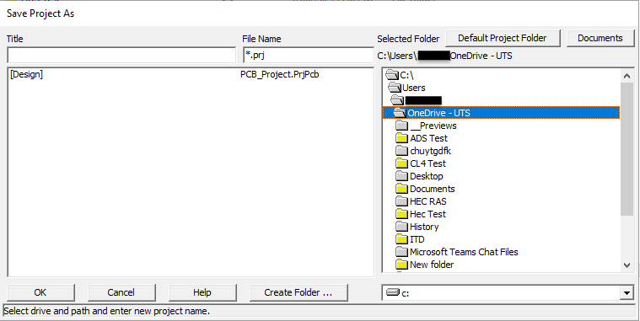Click the OneDrive - UTS folder icon

coord(400,113)
